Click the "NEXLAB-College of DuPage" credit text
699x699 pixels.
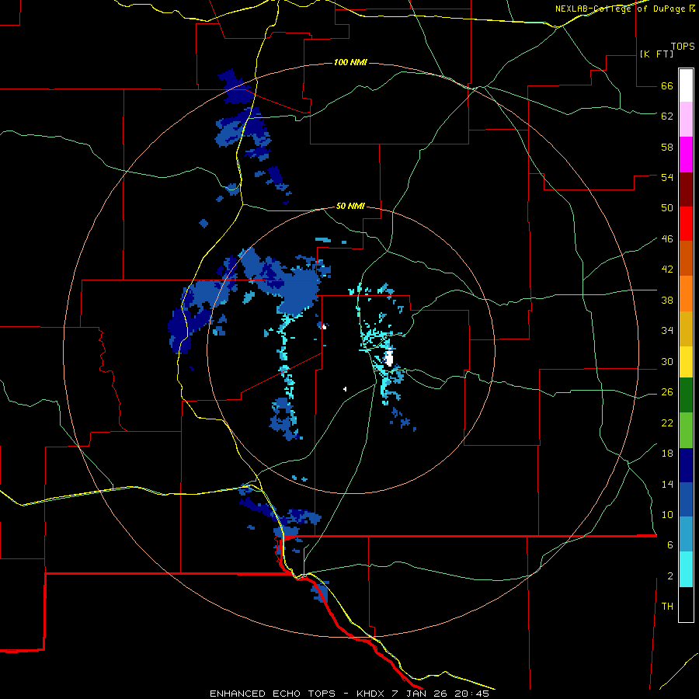coord(620,9)
